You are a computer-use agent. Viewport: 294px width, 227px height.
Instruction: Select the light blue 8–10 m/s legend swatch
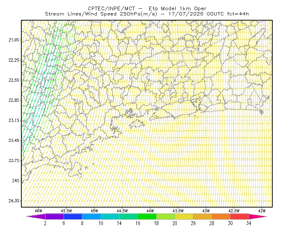point(92,216)
